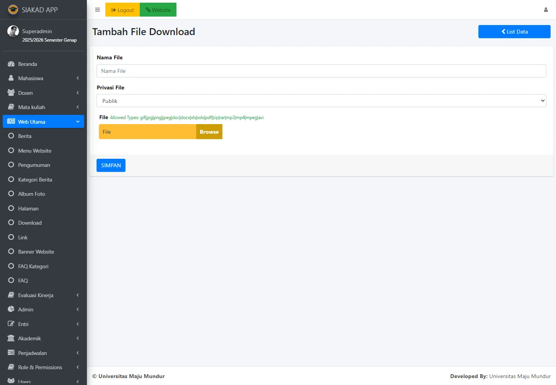Viewport: 556px width, 385px height.
Task: Click the user profile icon at top right
Action: (546, 10)
